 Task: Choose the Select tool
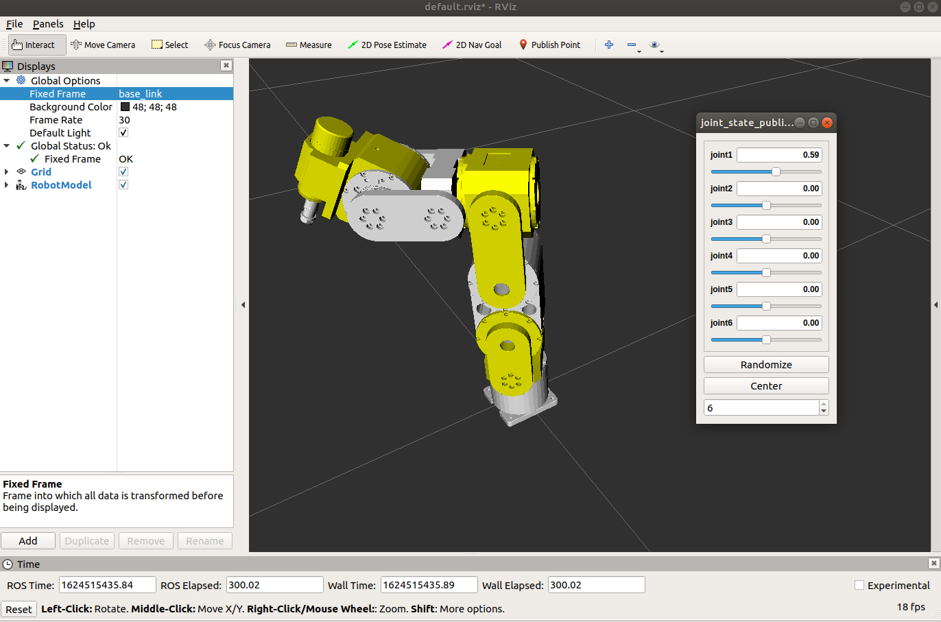(169, 45)
